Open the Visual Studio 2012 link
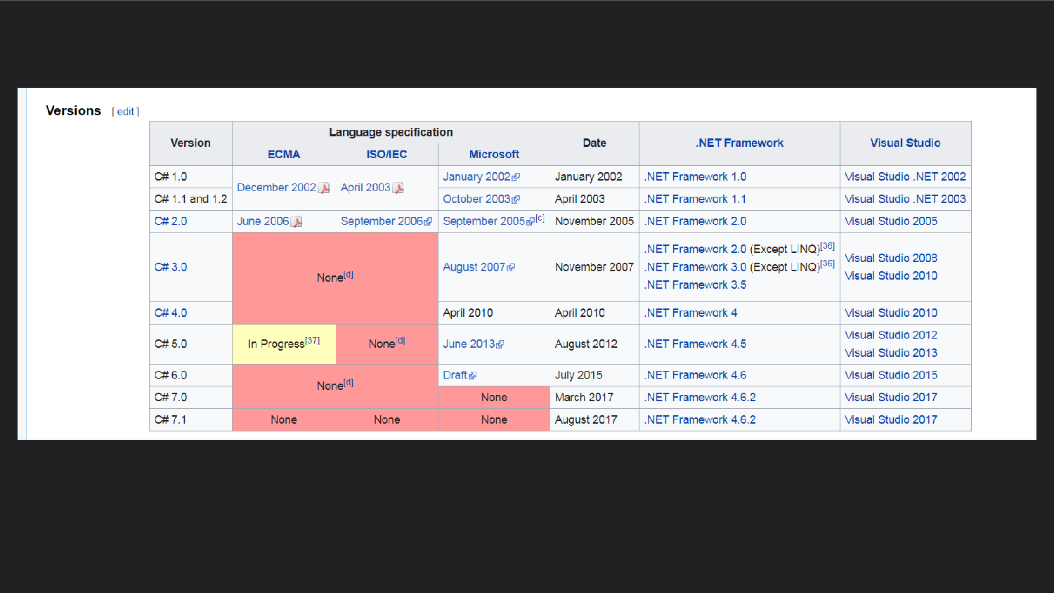 point(891,335)
